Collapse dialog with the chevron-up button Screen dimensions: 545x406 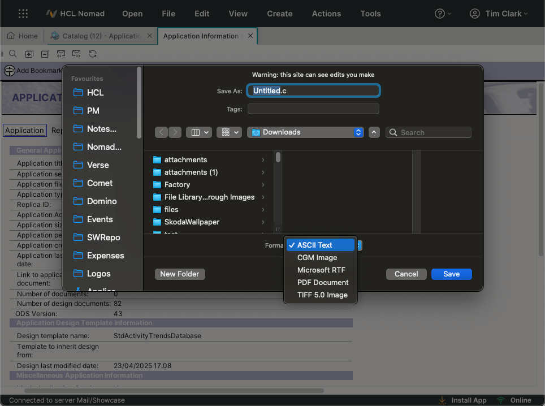[374, 132]
